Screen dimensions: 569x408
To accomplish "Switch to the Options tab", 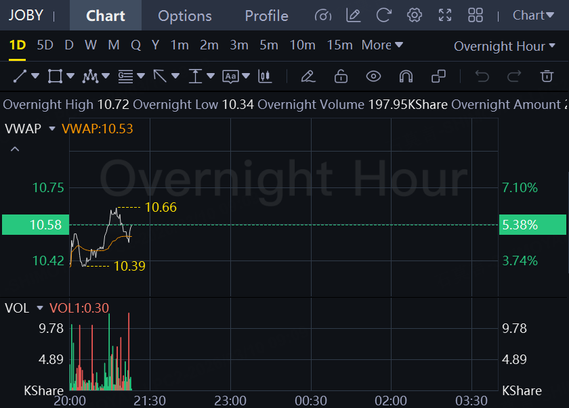I will click(x=185, y=16).
